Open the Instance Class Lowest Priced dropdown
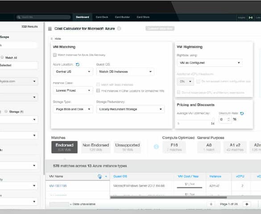The width and height of the screenshot is (261, 214). point(73,91)
